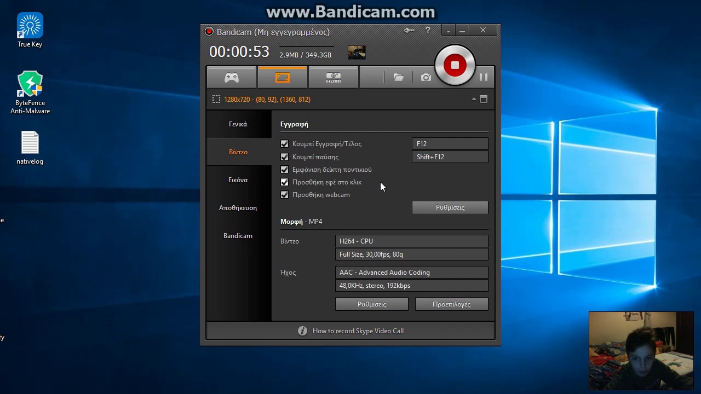The image size is (701, 394).
Task: Select Screen Recording mode rectangle icon
Action: click(x=283, y=78)
